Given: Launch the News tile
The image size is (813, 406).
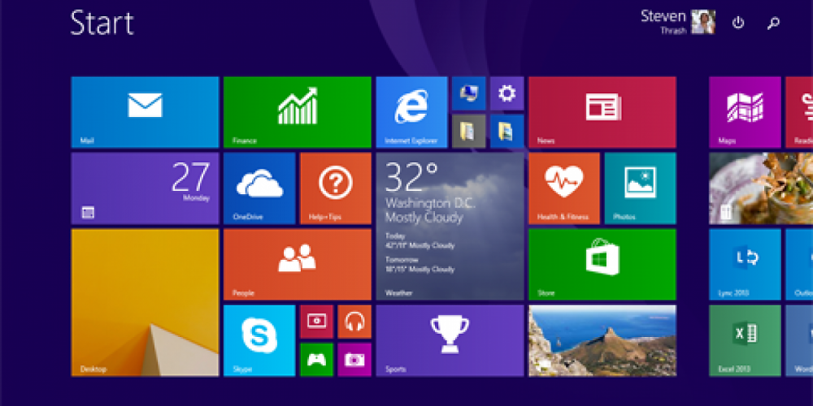Looking at the screenshot, I should click(602, 112).
